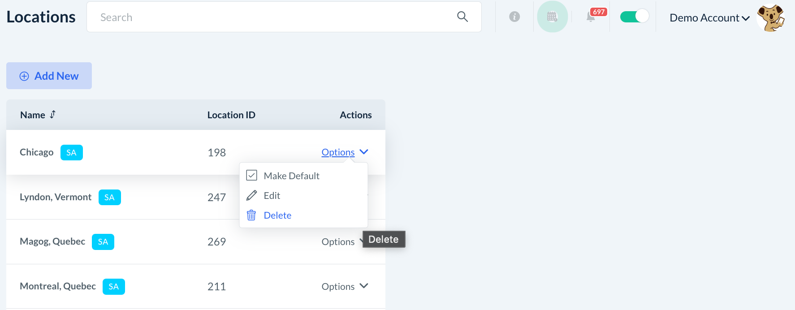
Task: Click the Name column sort arrows
Action: point(53,115)
